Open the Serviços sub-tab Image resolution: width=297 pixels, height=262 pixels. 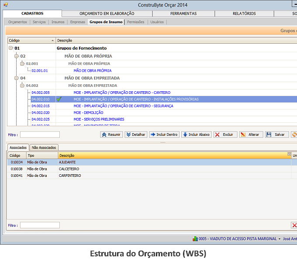39,22
